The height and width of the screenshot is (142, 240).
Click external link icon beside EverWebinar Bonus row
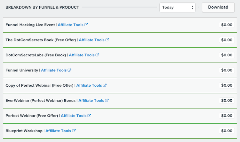pyautogui.click(x=107, y=101)
